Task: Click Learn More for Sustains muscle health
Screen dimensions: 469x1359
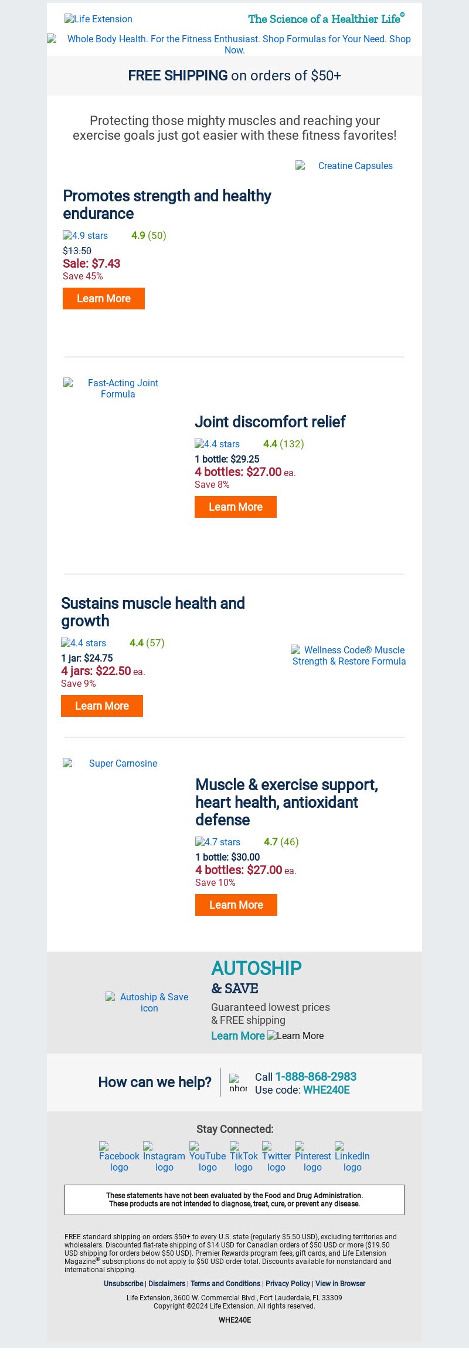Action: pos(102,706)
